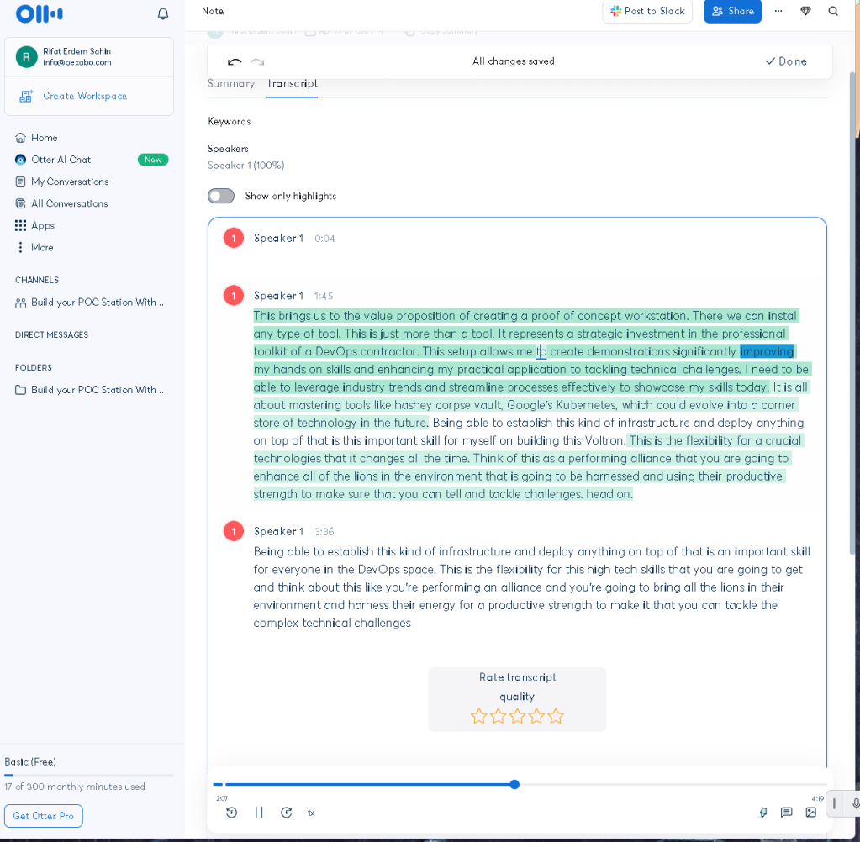Click the Keywords heading

point(230,121)
